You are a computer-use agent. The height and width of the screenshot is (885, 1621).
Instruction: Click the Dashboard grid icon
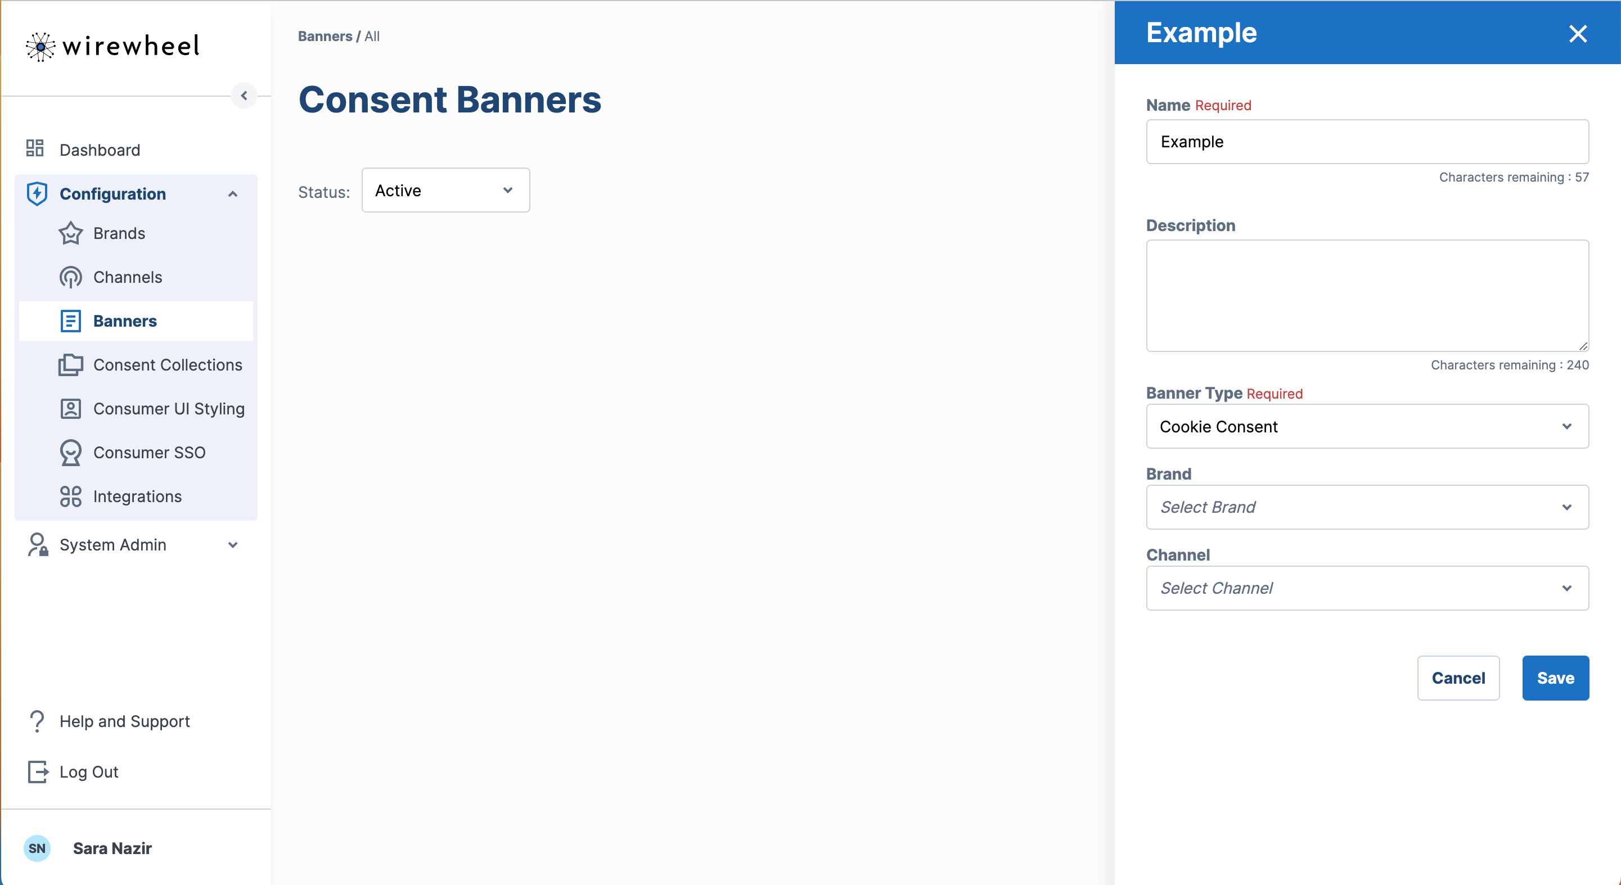[x=35, y=148]
